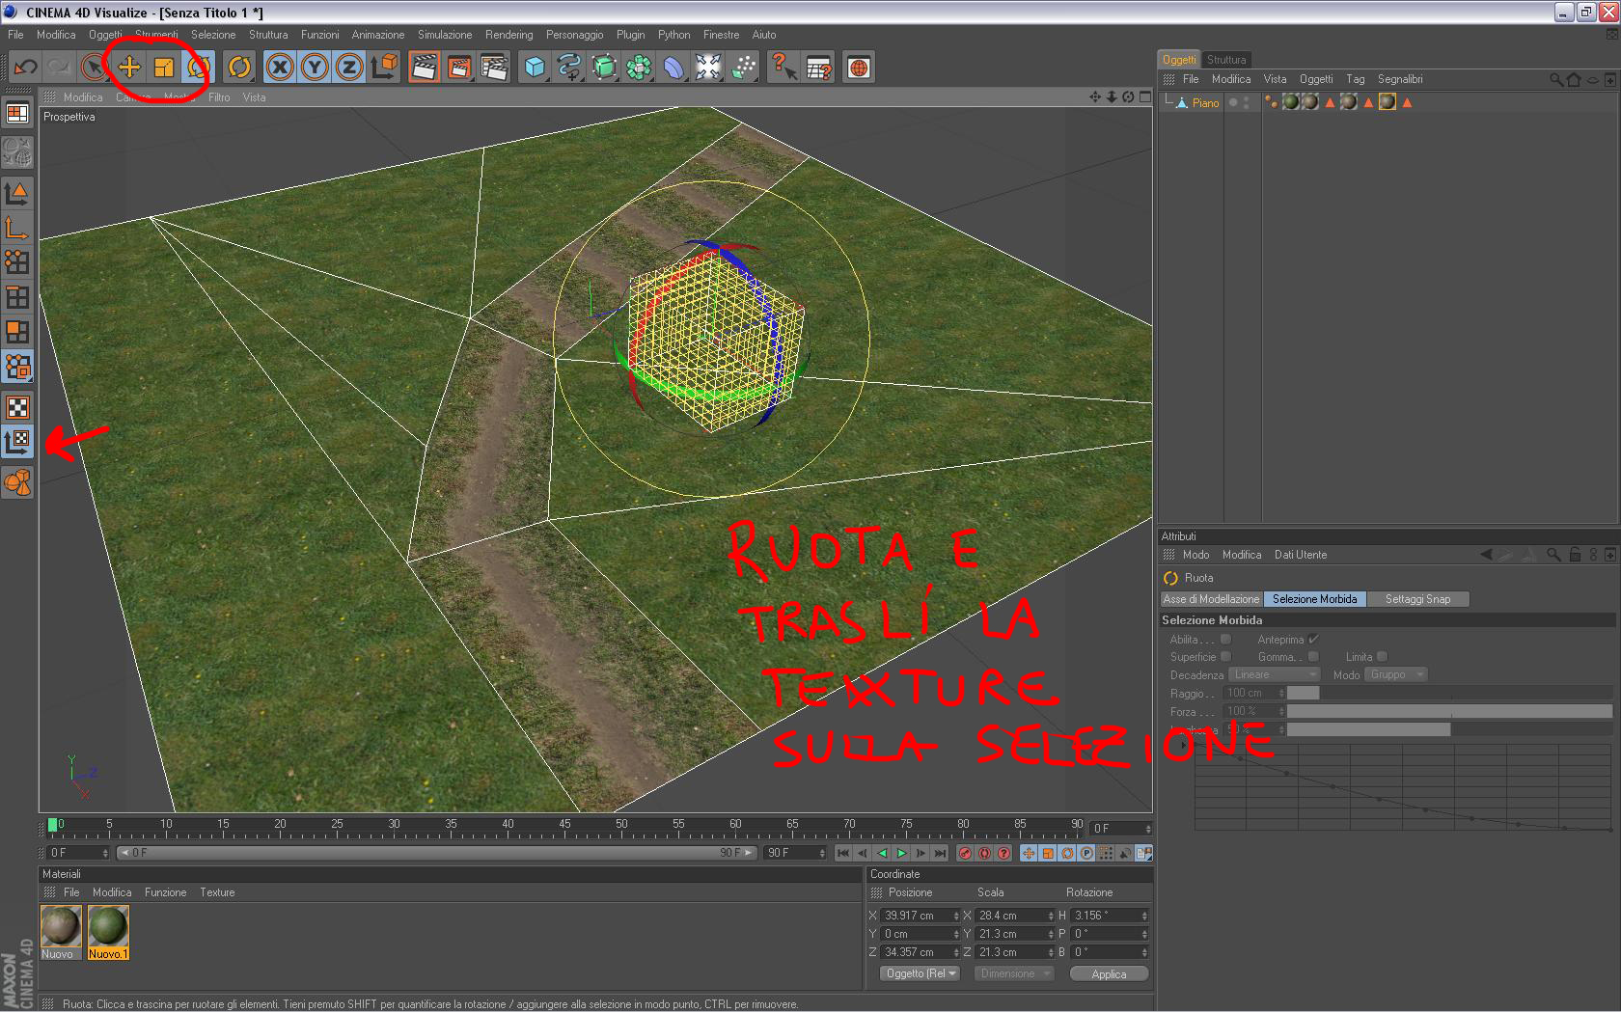
Task: Select the Piano object in hierarchy
Action: (1205, 102)
